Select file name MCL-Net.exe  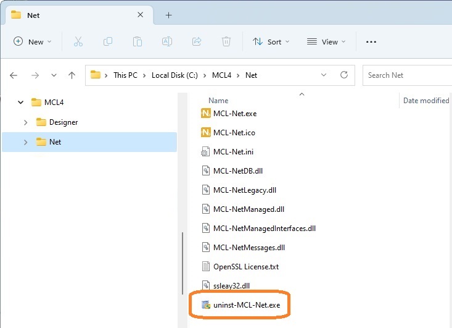tap(235, 114)
